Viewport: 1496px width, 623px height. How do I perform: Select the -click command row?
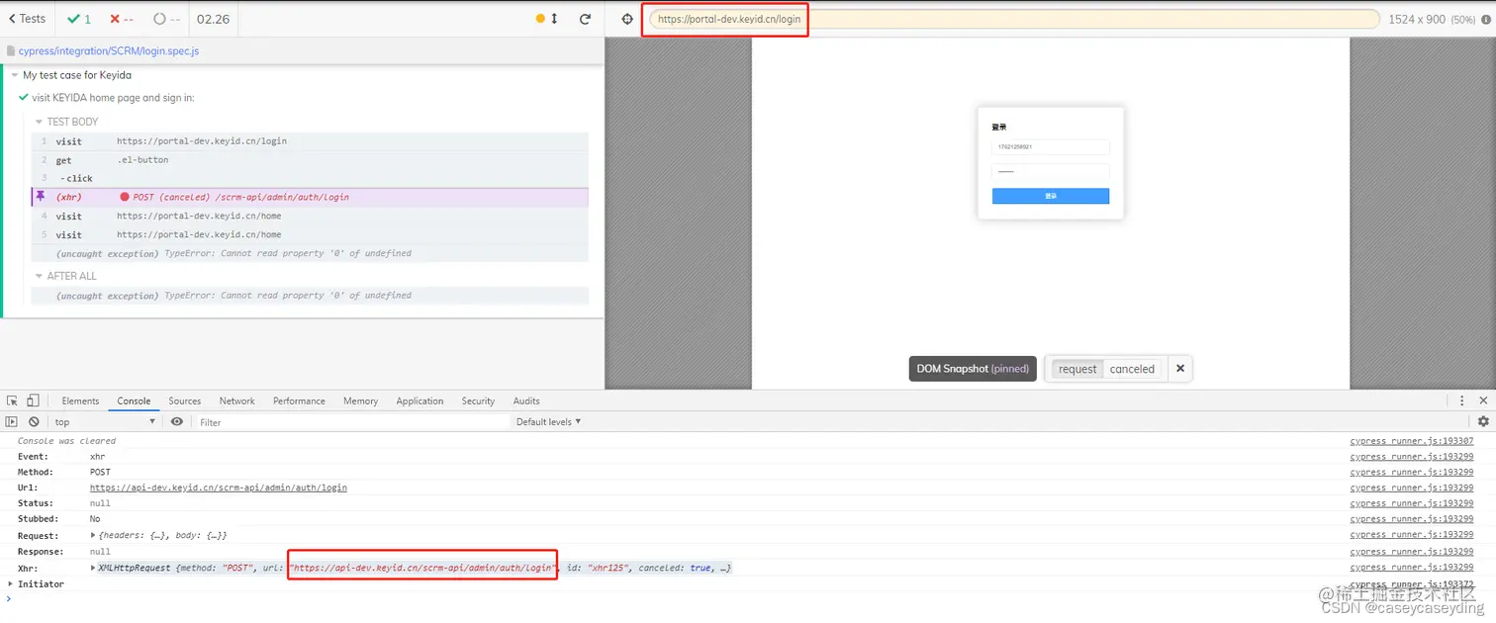pos(310,179)
